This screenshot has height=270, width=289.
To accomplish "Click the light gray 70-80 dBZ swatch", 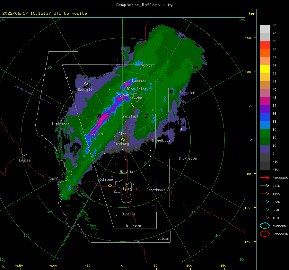I will (265, 29).
